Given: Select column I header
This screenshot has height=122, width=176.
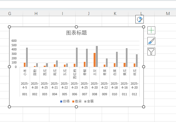Looking at the screenshot, I should (62, 13).
